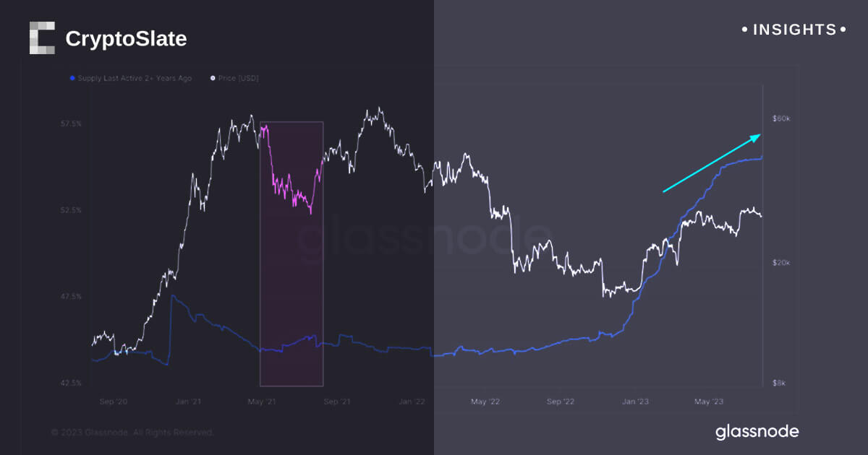Click the blue dot beside Supply Last Active legend

click(72, 78)
